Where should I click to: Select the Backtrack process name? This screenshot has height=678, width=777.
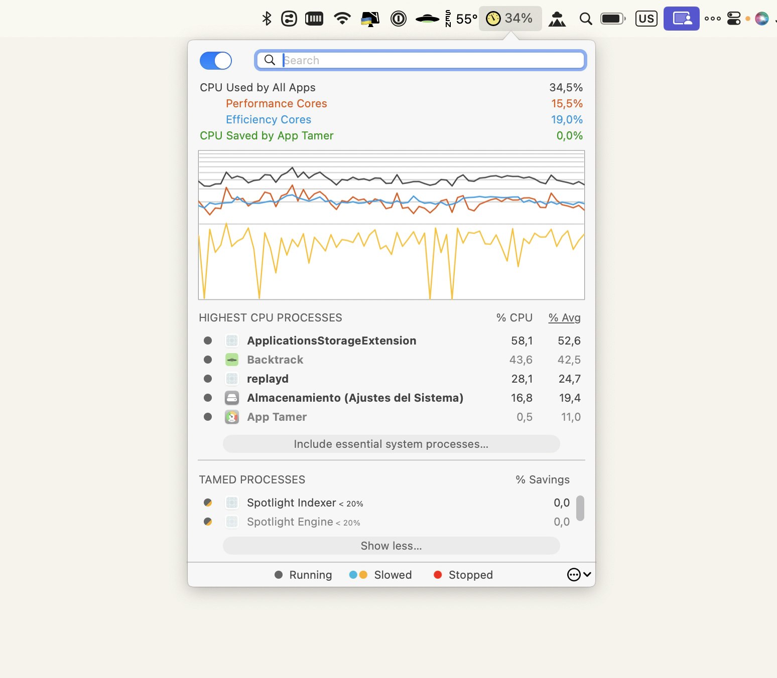(275, 360)
